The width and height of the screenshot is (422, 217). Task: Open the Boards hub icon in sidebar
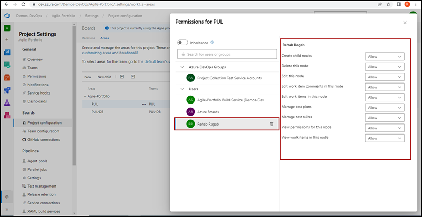pos(7,65)
